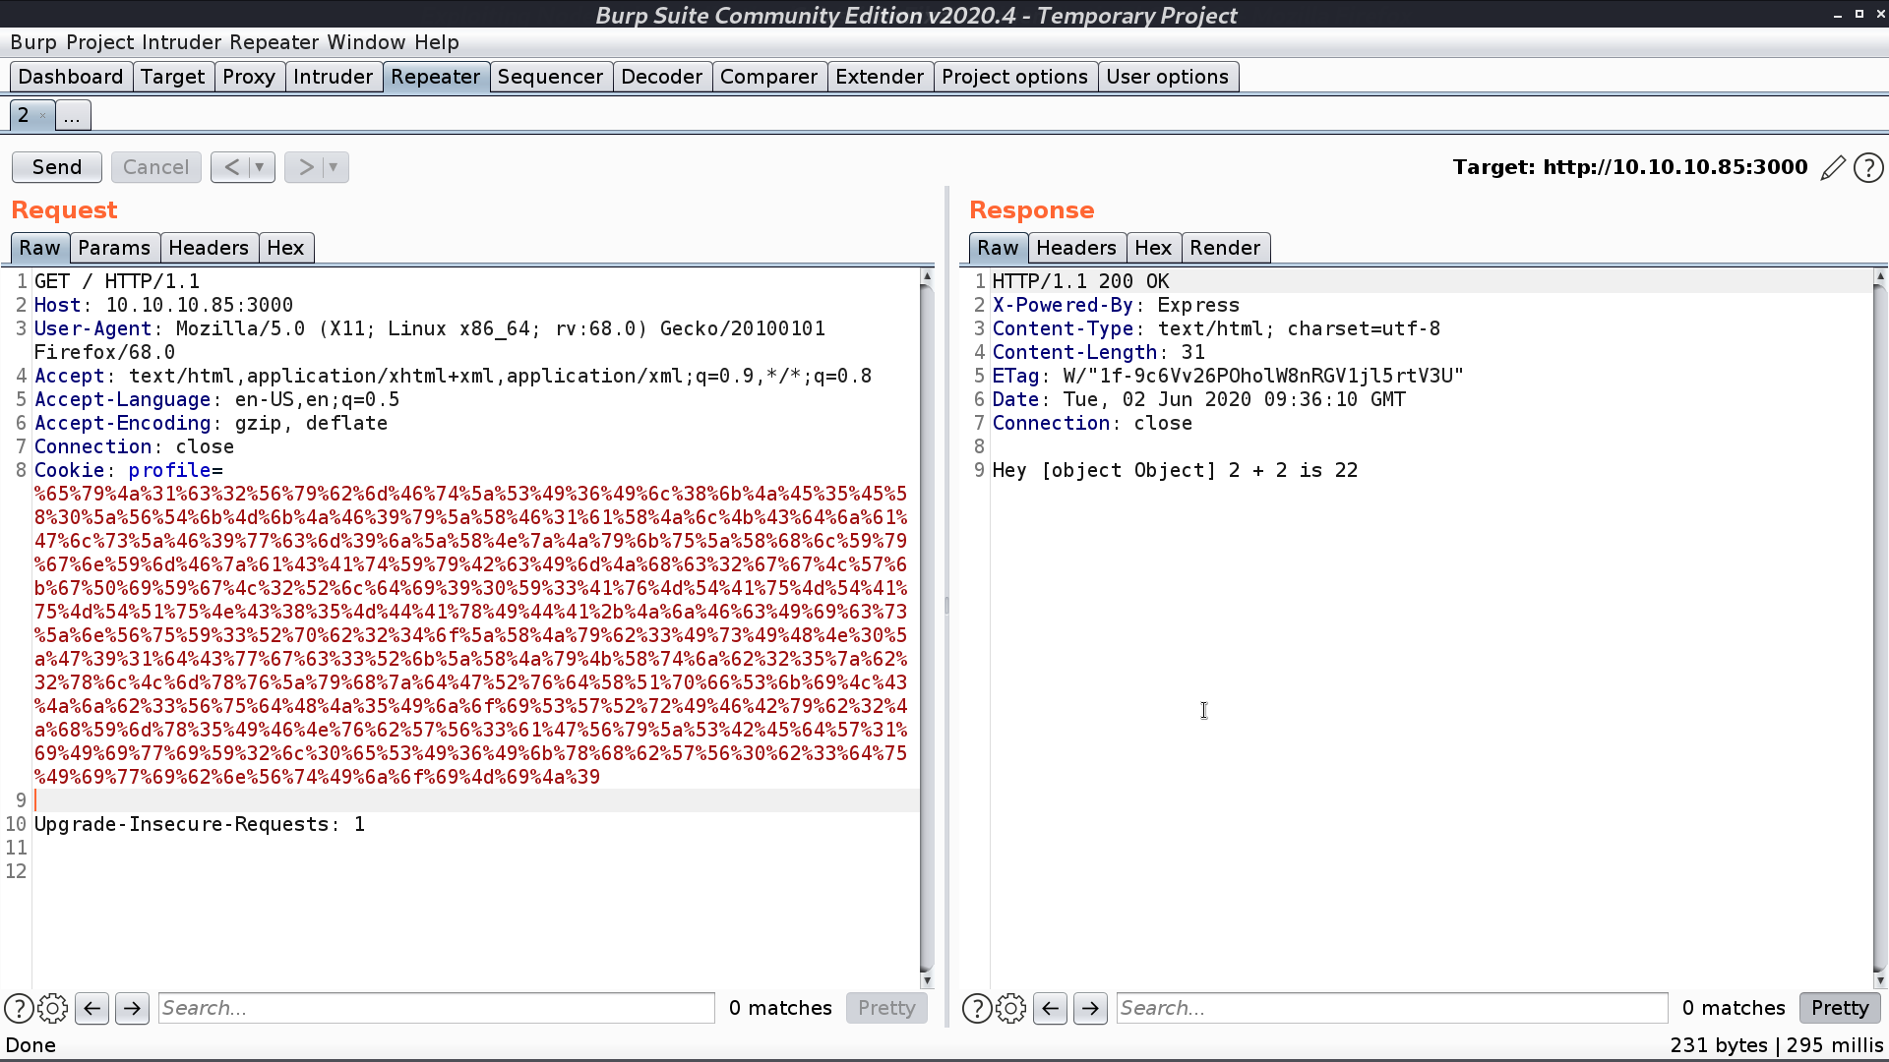Go to next request search match
1889x1062 pixels.
click(x=132, y=1008)
